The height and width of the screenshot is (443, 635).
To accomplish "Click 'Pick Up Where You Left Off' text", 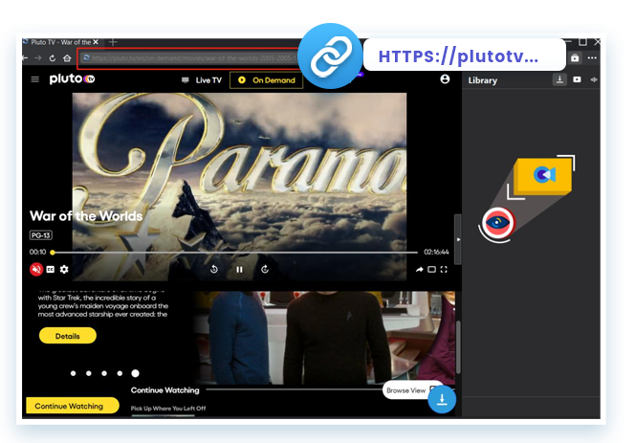I will point(168,409).
